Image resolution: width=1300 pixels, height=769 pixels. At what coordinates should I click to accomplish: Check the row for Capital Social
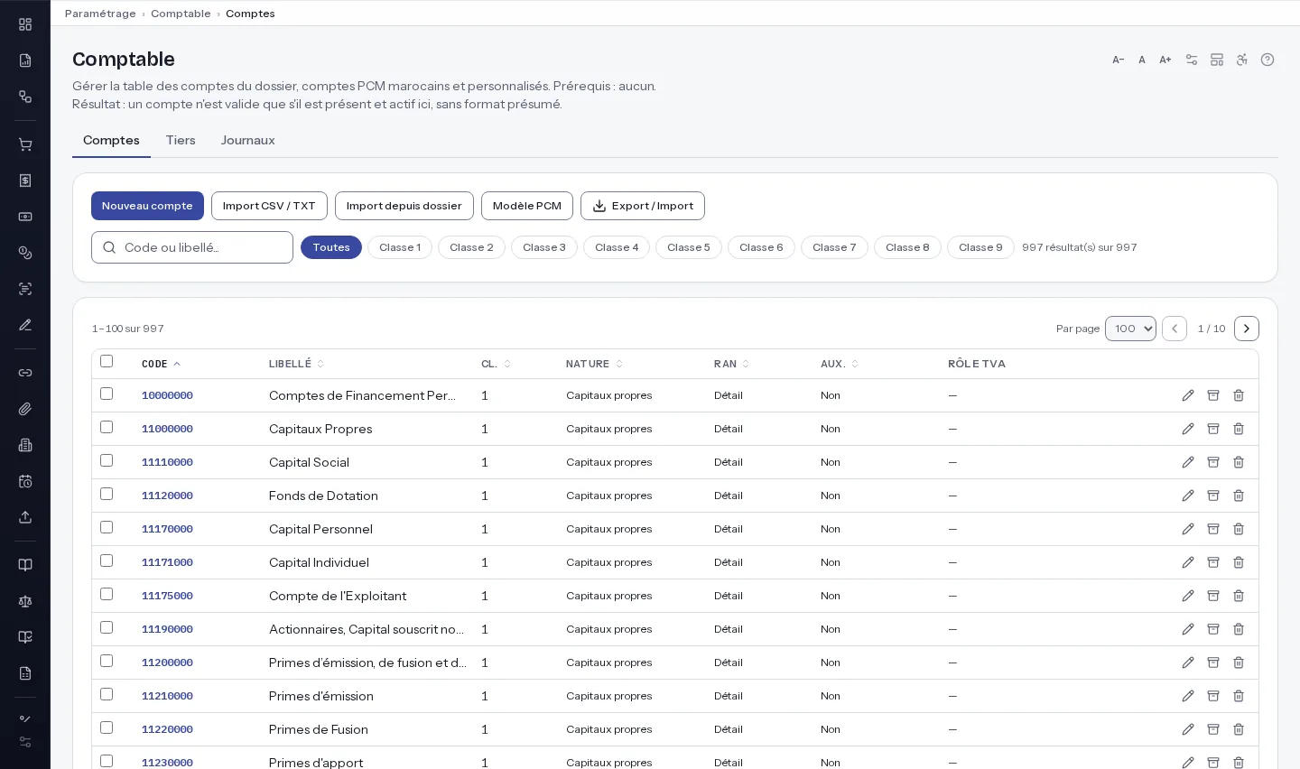[x=107, y=460]
